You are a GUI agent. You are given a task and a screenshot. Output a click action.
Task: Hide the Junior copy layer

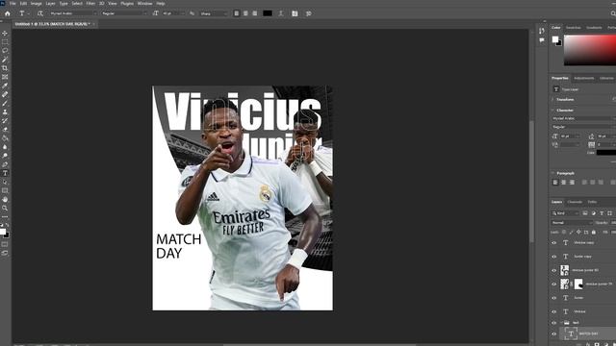point(554,257)
